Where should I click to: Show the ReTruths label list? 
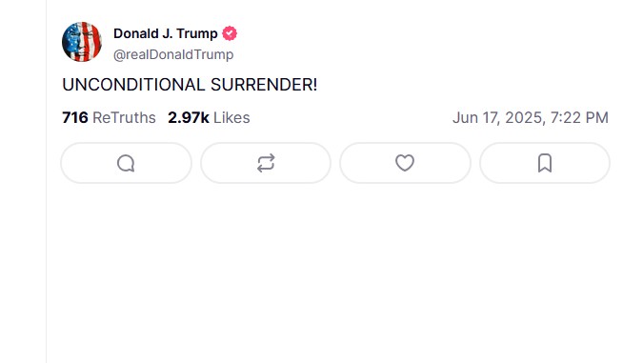[124, 118]
